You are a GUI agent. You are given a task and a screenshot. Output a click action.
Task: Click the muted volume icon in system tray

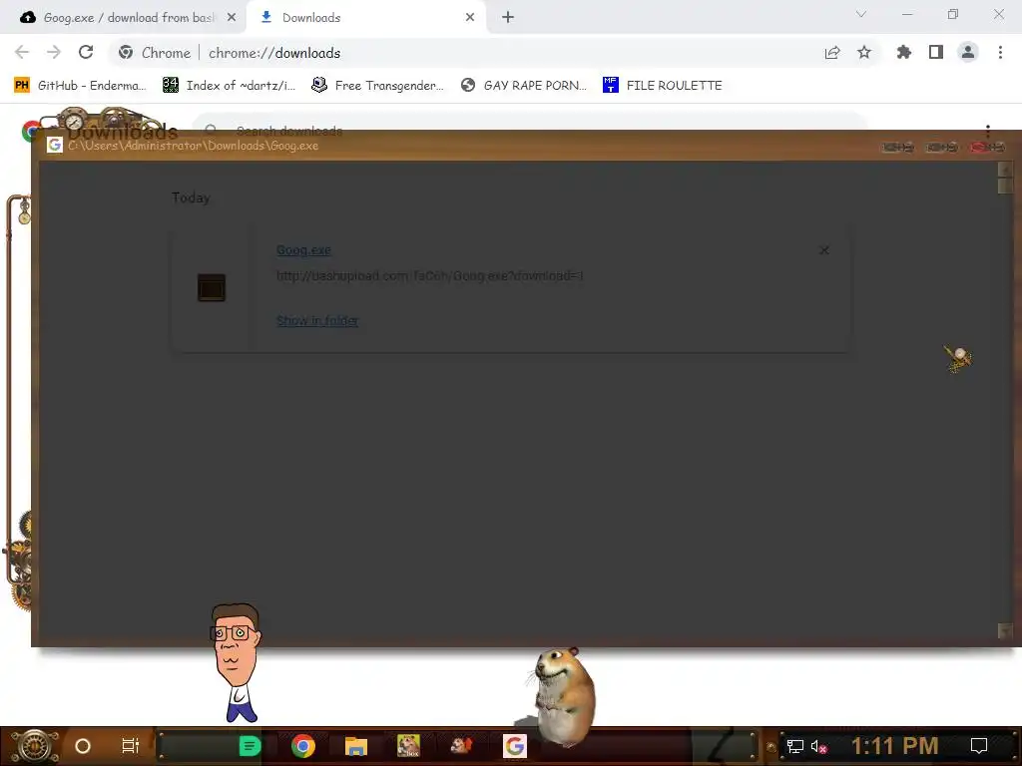click(818, 746)
